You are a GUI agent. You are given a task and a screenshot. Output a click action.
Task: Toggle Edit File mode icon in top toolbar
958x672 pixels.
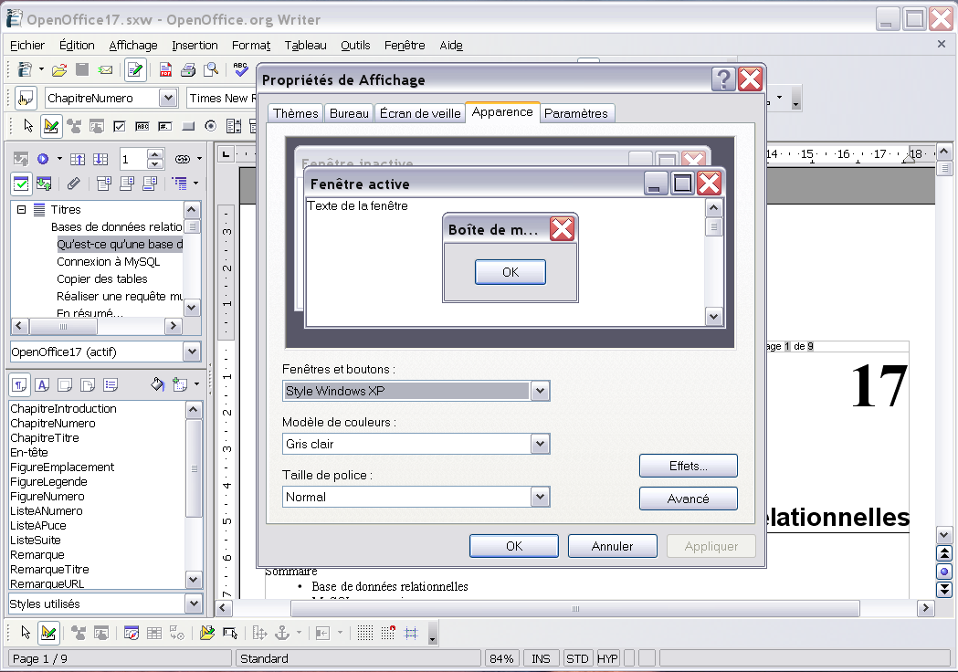pos(135,70)
